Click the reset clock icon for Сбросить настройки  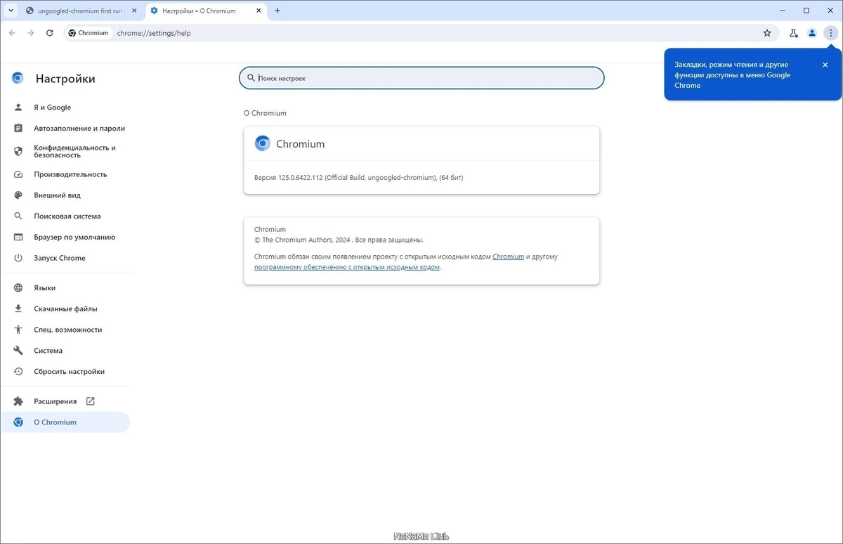tap(18, 372)
